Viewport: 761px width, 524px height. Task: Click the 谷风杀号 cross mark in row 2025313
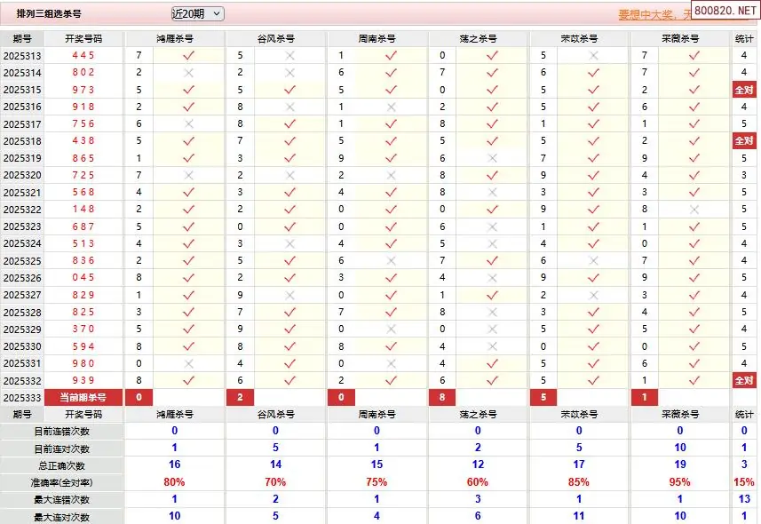coord(289,55)
